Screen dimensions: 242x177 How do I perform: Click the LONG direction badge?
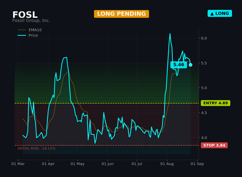pos(220,14)
